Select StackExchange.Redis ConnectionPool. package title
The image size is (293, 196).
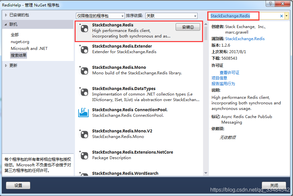[130, 110]
